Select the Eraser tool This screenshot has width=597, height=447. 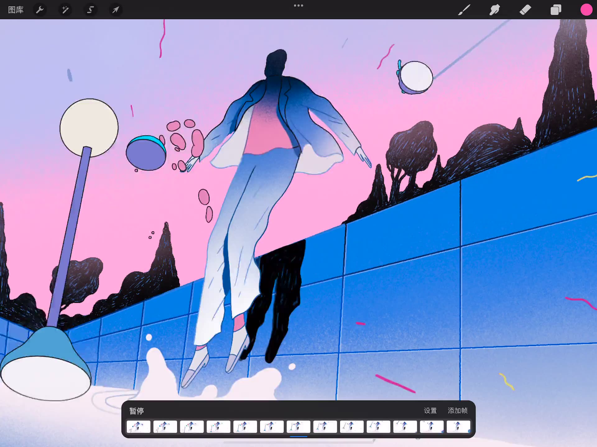pos(525,10)
